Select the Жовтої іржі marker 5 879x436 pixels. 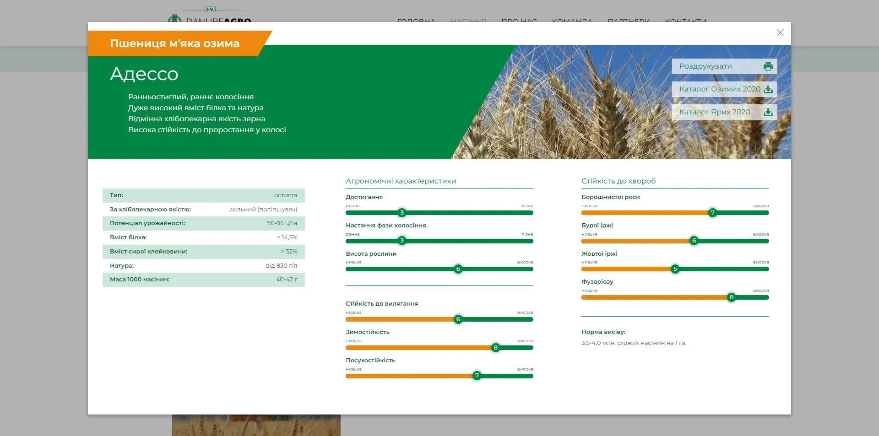[x=675, y=269]
